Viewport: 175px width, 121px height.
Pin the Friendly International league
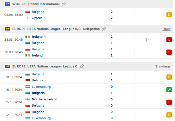(64, 4)
